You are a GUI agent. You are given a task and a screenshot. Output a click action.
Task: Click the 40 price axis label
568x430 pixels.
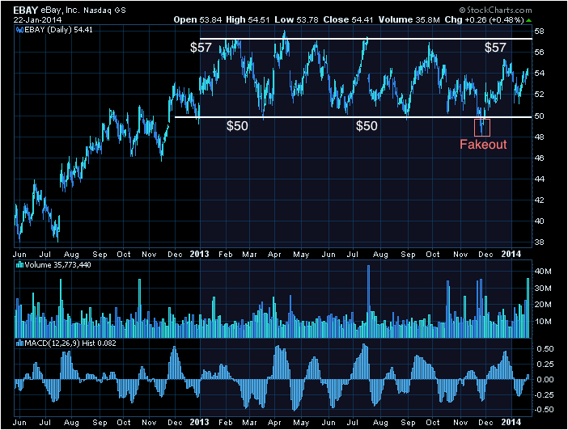[x=540, y=221]
